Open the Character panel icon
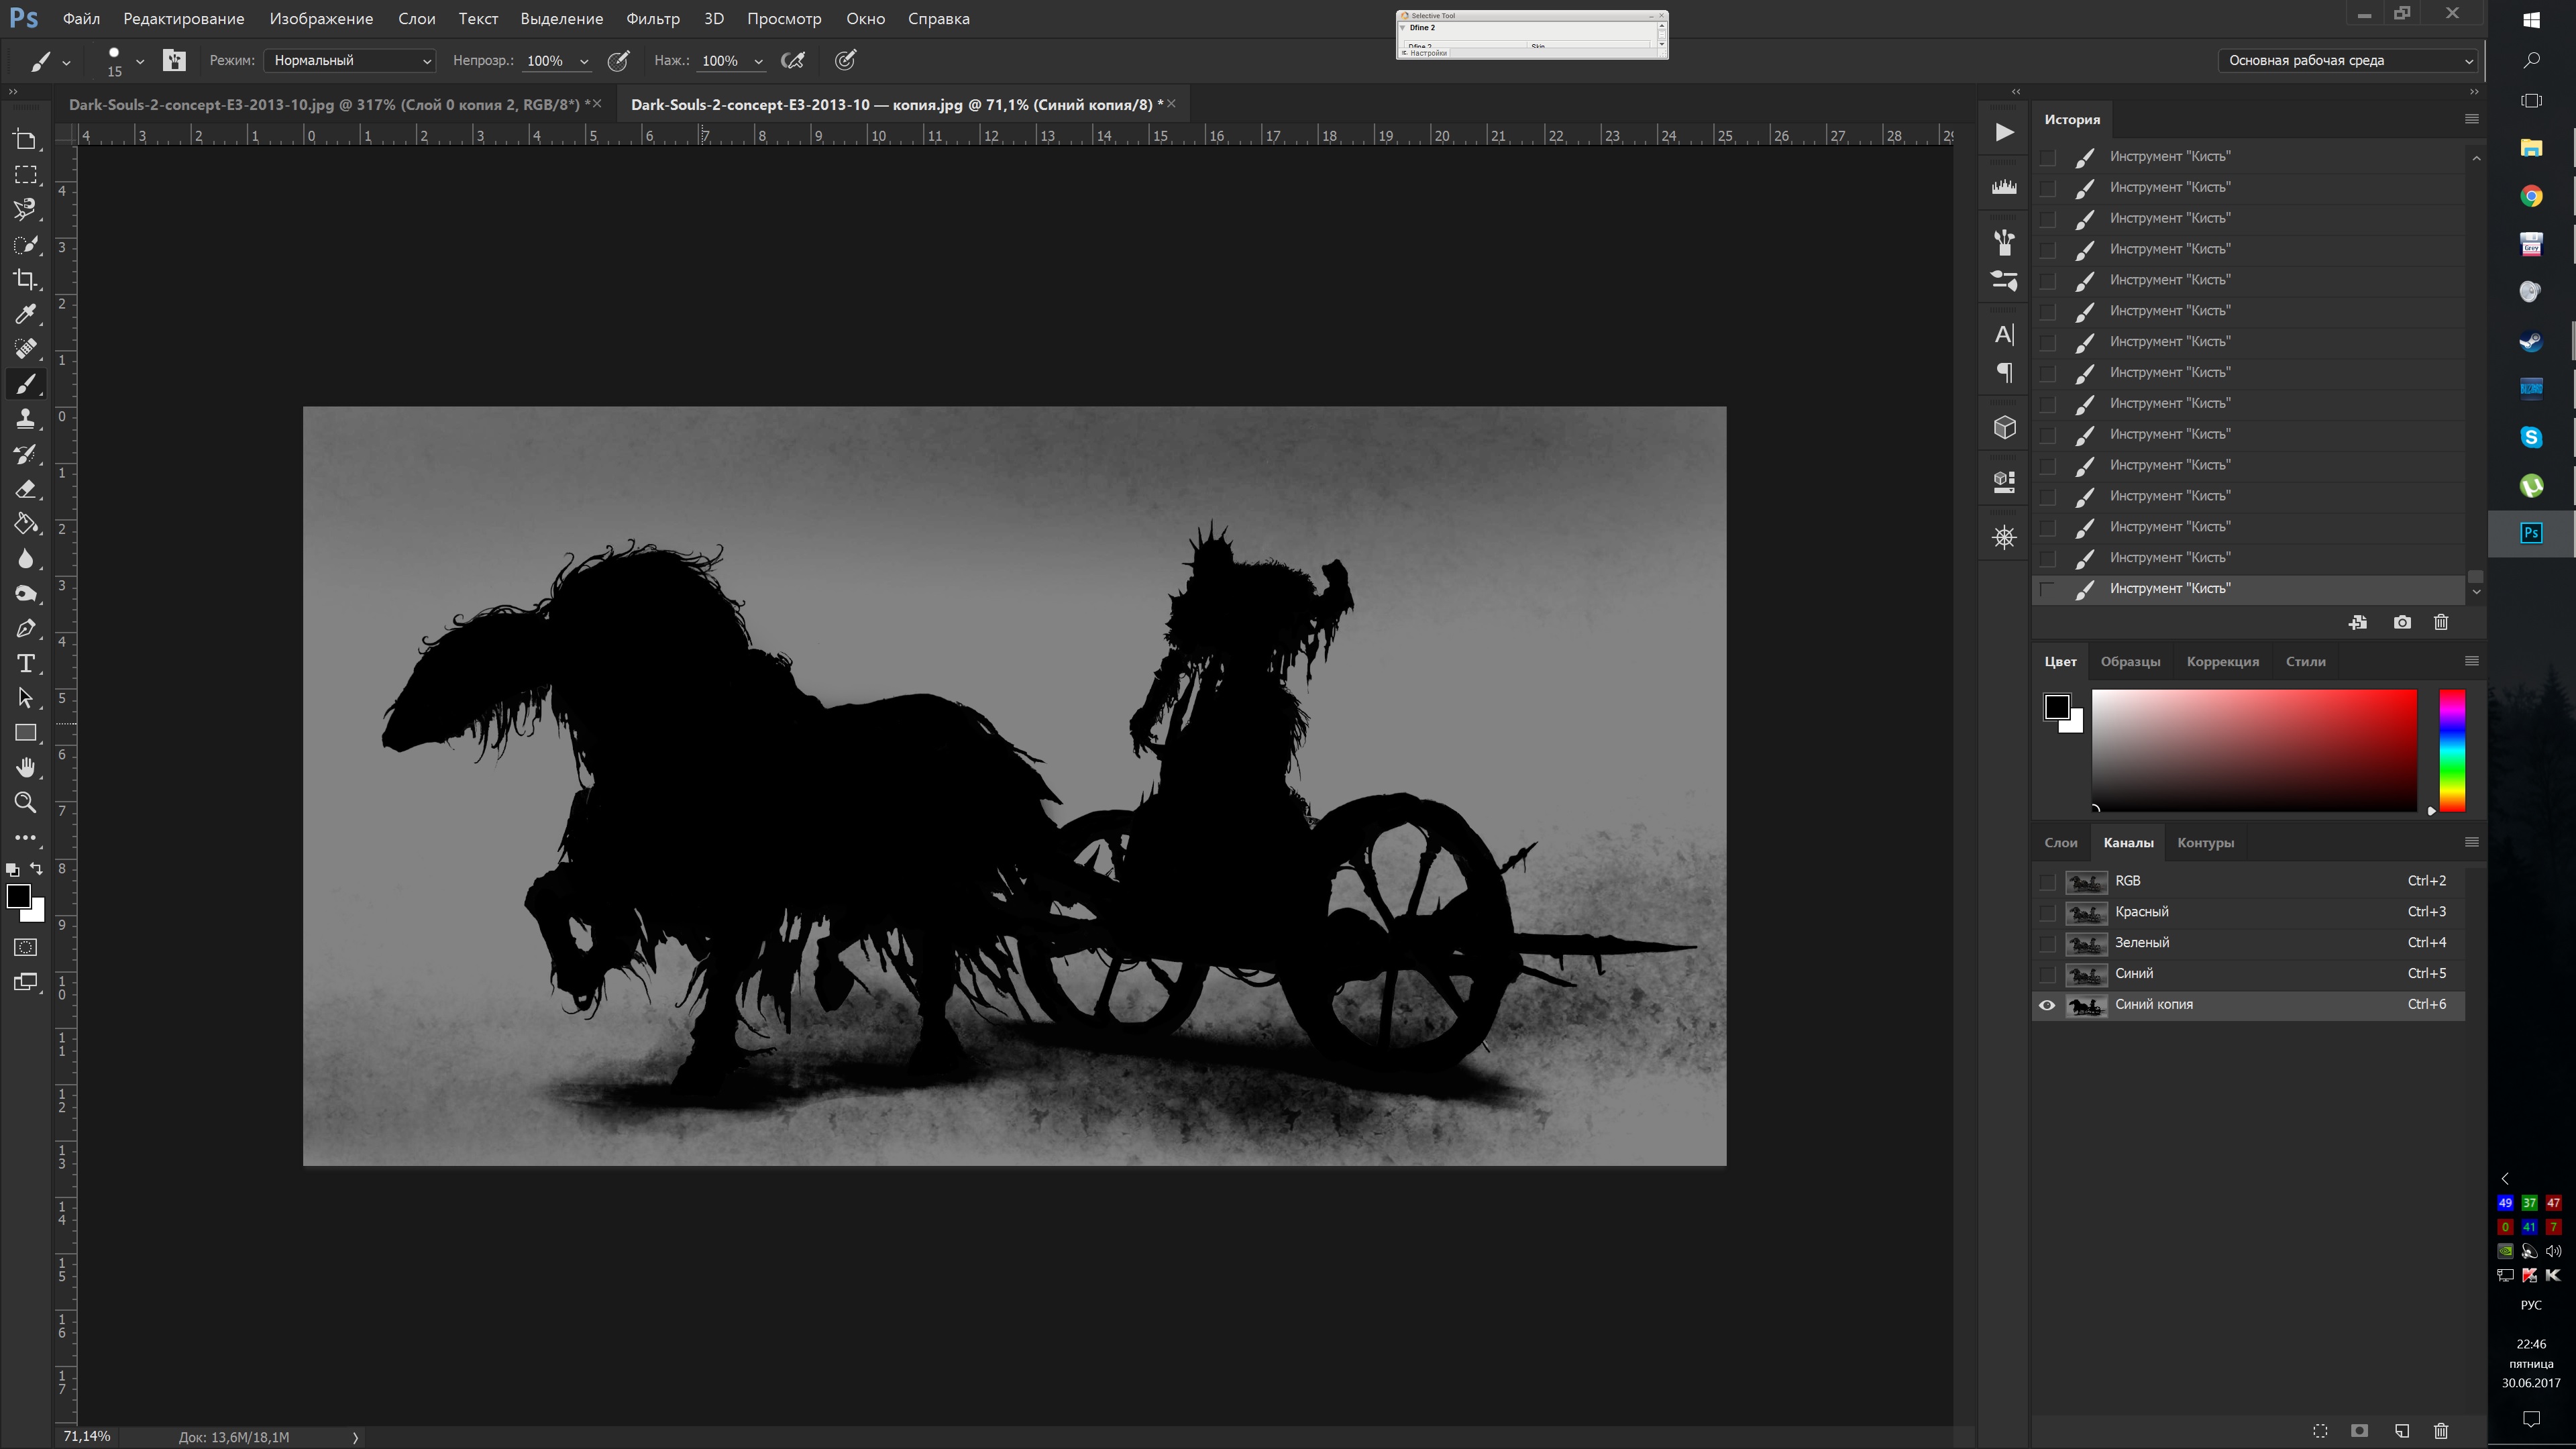 (2004, 335)
